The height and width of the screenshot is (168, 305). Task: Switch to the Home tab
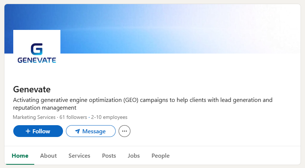[20, 156]
